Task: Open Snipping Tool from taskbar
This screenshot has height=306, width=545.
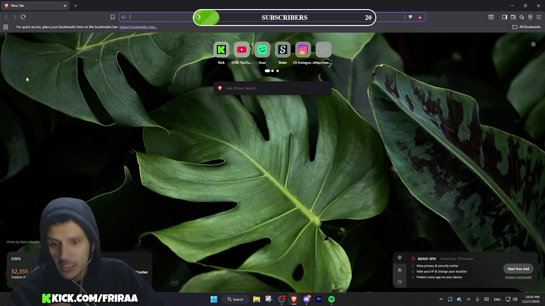Action: pos(269,299)
